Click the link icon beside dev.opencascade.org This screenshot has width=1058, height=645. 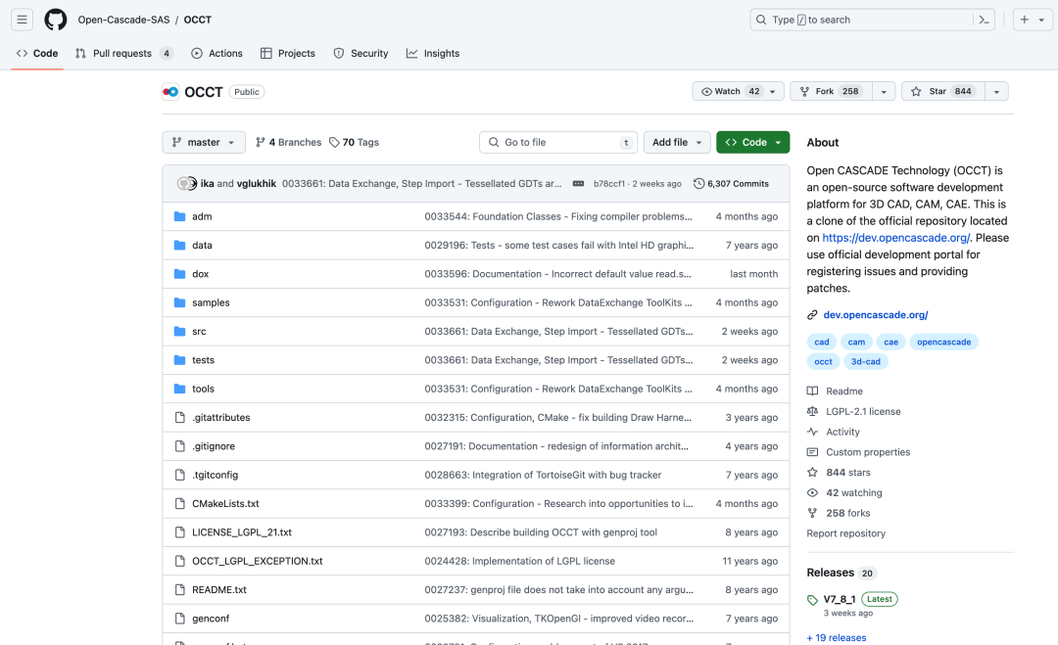click(x=812, y=315)
